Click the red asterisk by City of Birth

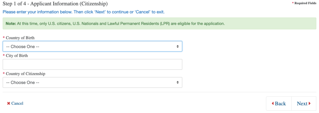[x=4, y=56]
